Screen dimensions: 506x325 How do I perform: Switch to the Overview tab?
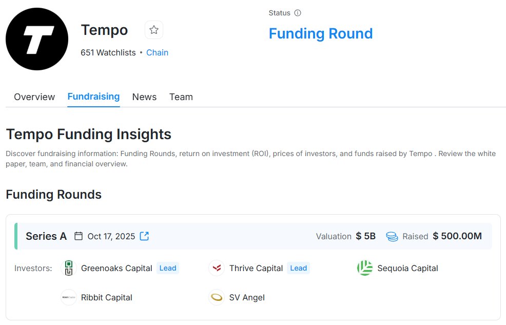coord(34,97)
